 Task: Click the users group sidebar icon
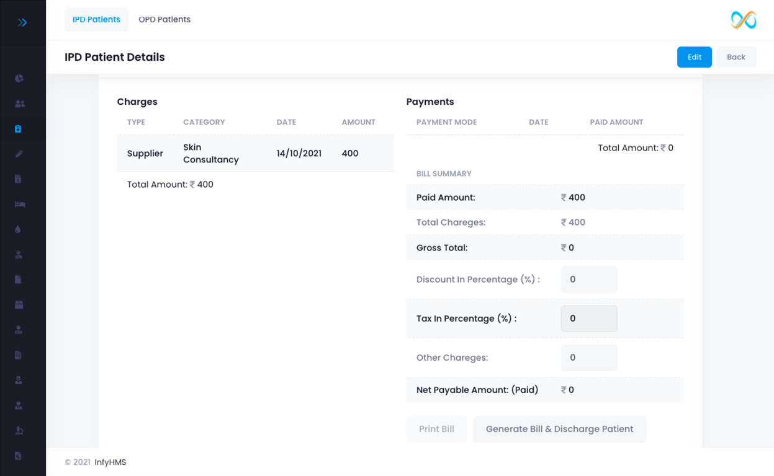(19, 104)
